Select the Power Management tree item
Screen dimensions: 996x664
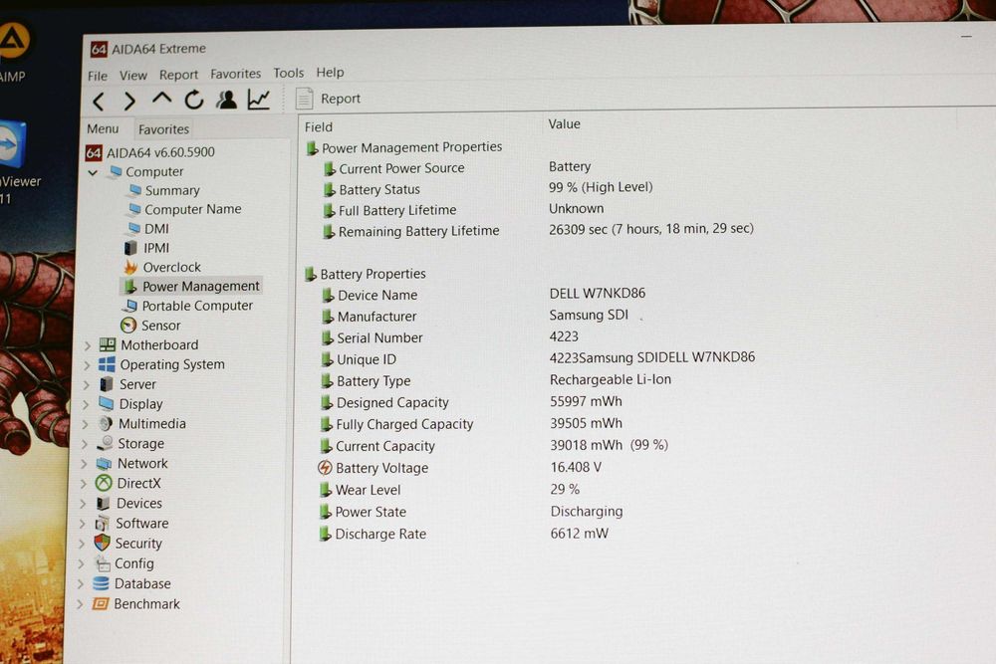[x=191, y=287]
